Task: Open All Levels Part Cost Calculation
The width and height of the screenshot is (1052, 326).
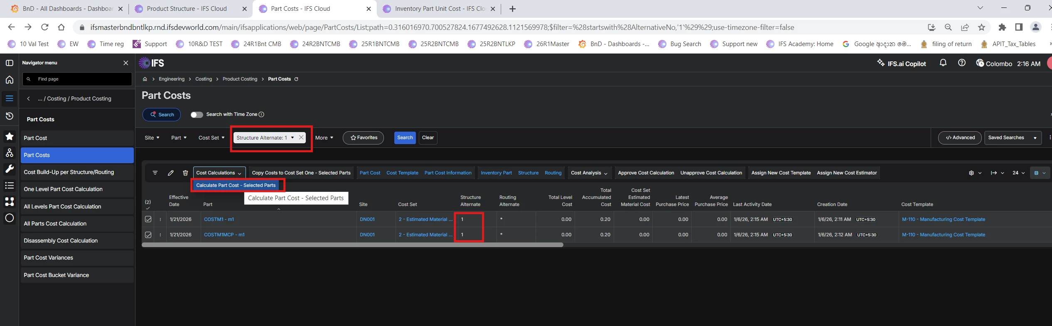Action: (77, 206)
